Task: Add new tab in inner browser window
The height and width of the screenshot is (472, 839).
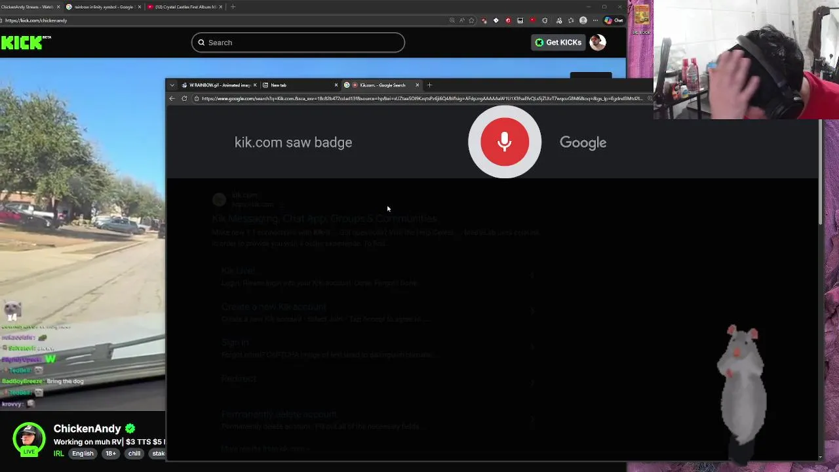Action: click(x=429, y=85)
